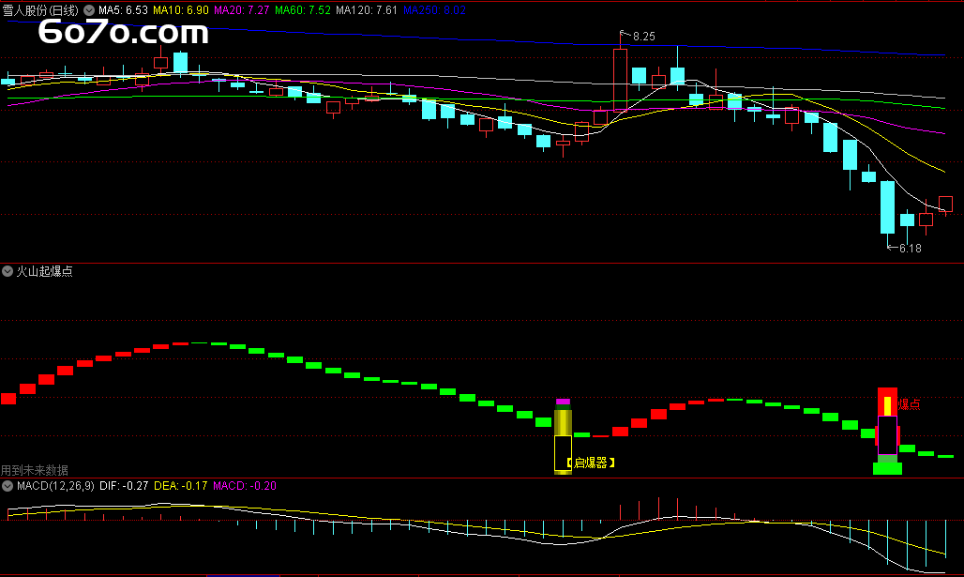The image size is (964, 577).
Task: Select the MA250: 8.02 label
Action: click(x=434, y=10)
